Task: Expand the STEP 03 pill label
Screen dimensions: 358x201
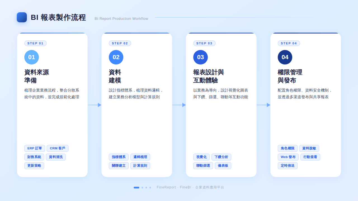Action: (x=204, y=43)
